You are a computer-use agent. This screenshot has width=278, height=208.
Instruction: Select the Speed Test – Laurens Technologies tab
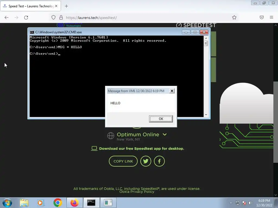coord(30,6)
